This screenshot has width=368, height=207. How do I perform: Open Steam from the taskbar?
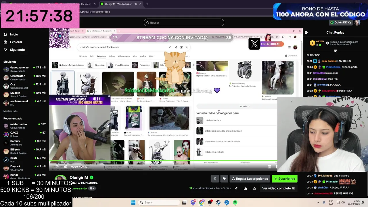[218, 202]
